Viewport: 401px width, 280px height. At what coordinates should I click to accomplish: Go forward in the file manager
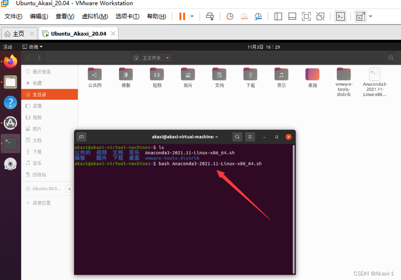39,58
